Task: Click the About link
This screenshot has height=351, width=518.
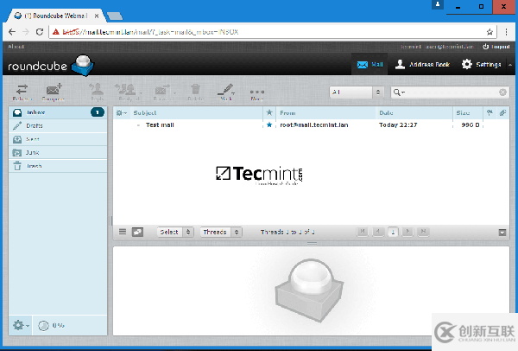Action: tap(16, 47)
